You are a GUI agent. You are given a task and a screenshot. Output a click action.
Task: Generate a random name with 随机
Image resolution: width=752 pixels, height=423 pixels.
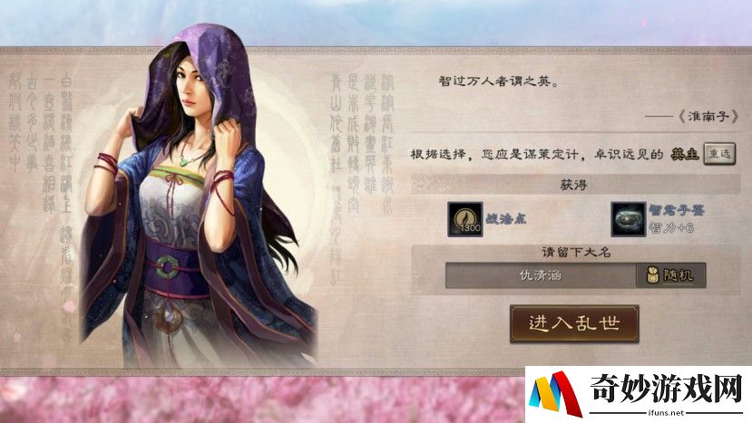coord(671,275)
